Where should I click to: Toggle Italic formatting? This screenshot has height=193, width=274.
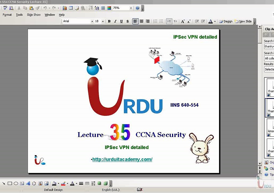tap(115, 21)
